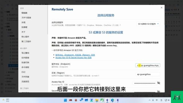Reveal the hidden Access Key ID with eye icon

[159, 83]
